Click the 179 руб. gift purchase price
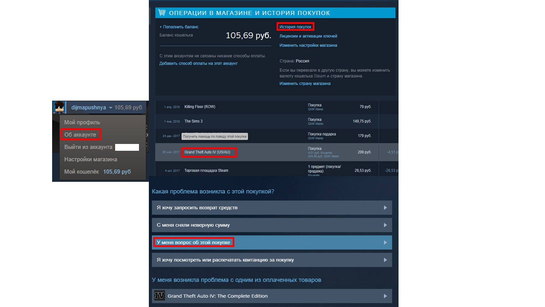The height and width of the screenshot is (307, 545). (x=364, y=136)
